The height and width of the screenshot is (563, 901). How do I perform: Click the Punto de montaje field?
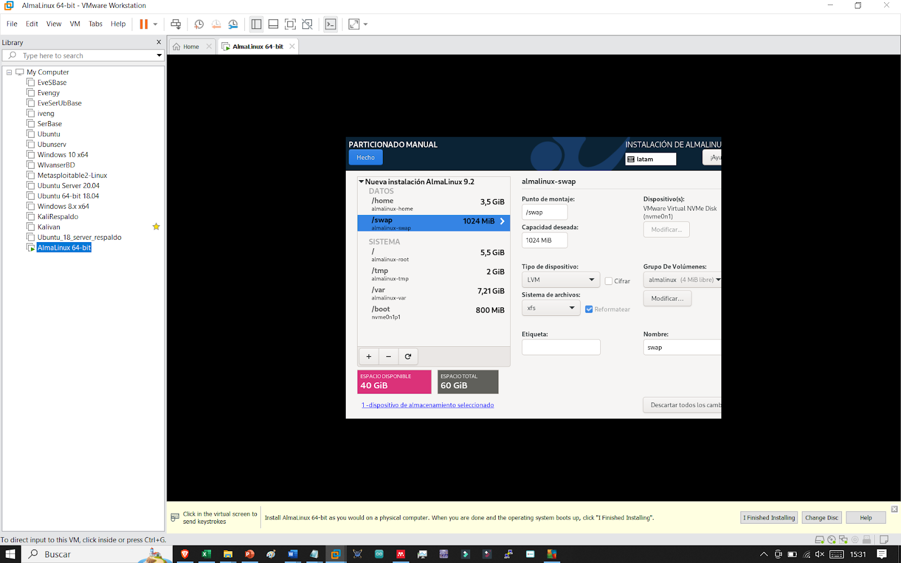coord(545,212)
